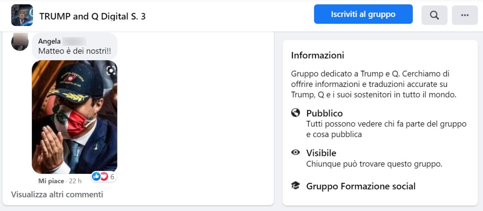Click the eye icon beside Visibile

click(x=295, y=152)
